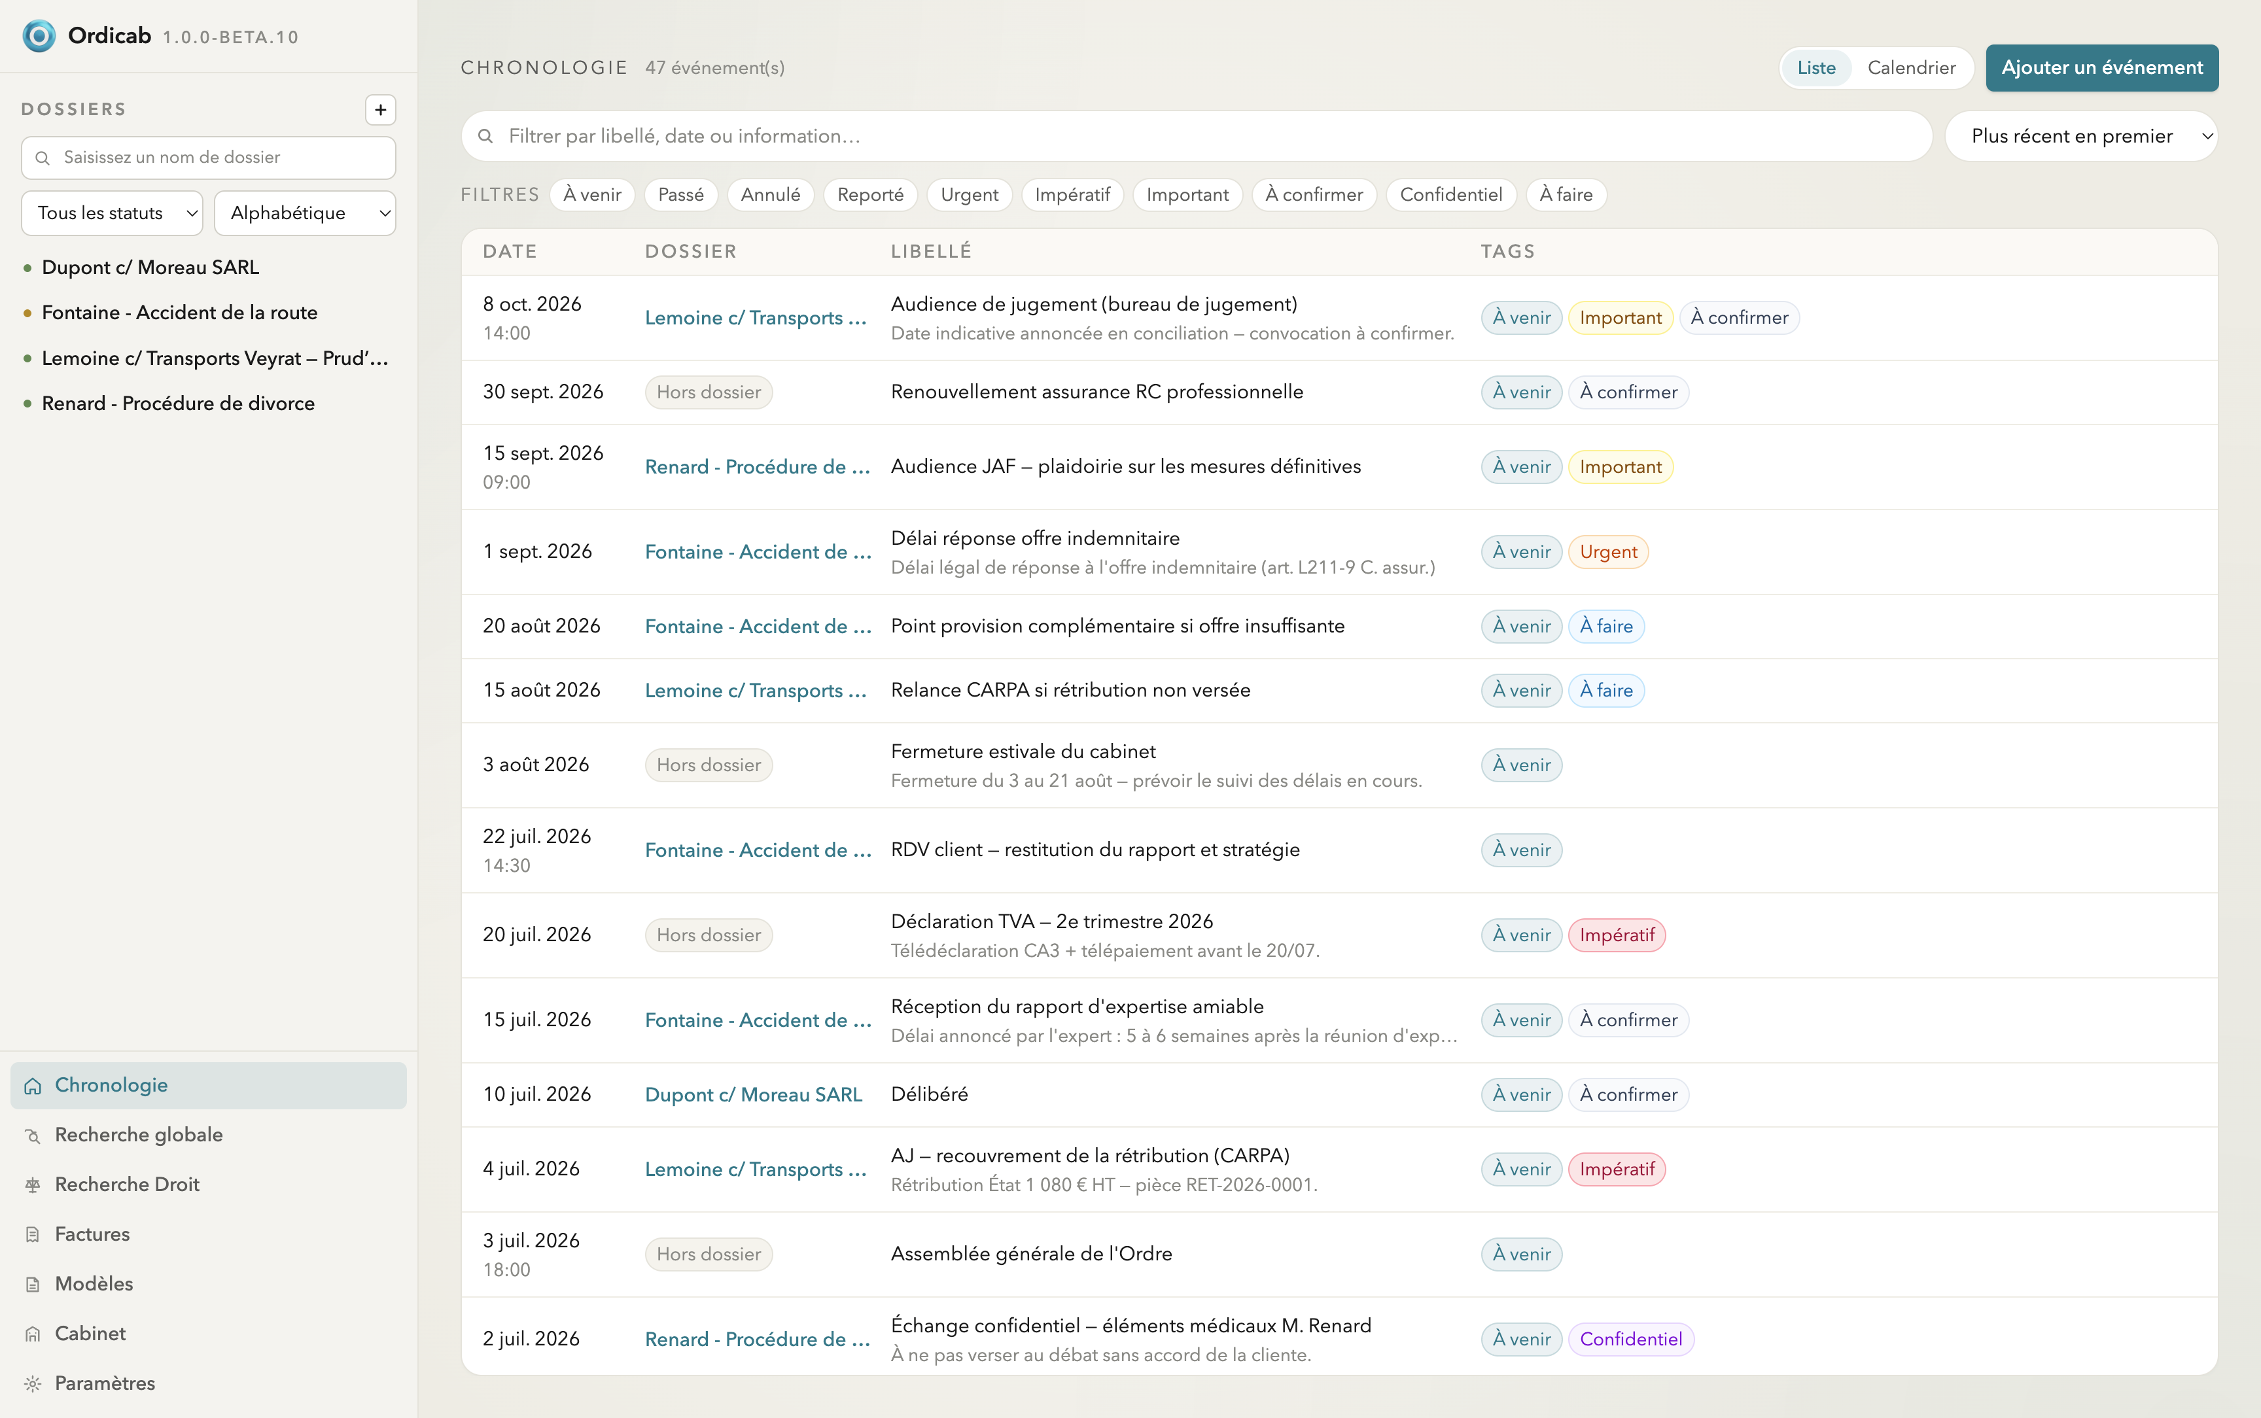Expand the Tous les statuts dropdown
The height and width of the screenshot is (1418, 2261).
112,213
